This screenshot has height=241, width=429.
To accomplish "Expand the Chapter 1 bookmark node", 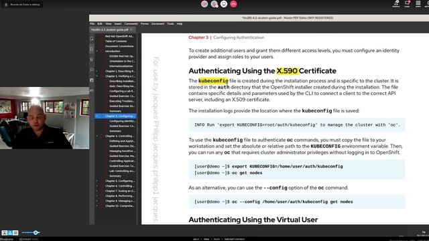I will click(97, 71).
